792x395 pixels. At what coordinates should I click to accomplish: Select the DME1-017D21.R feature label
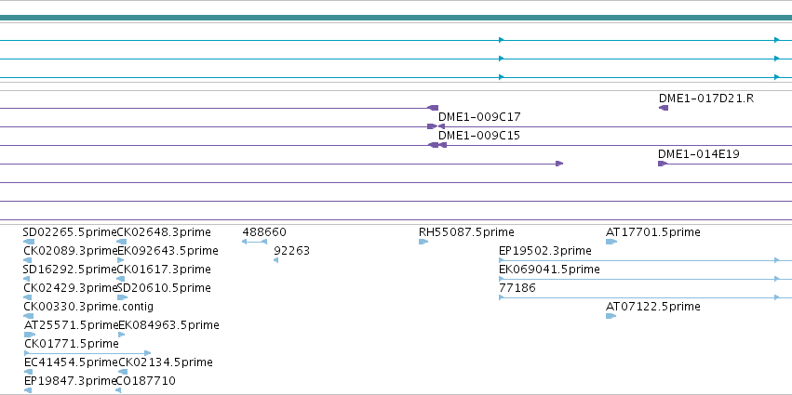tap(706, 99)
